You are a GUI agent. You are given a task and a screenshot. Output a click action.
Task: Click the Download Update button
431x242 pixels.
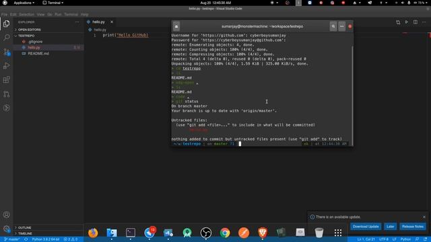click(x=366, y=227)
